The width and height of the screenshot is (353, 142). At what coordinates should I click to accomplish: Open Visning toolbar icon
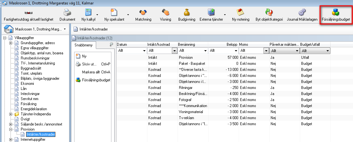point(166,12)
